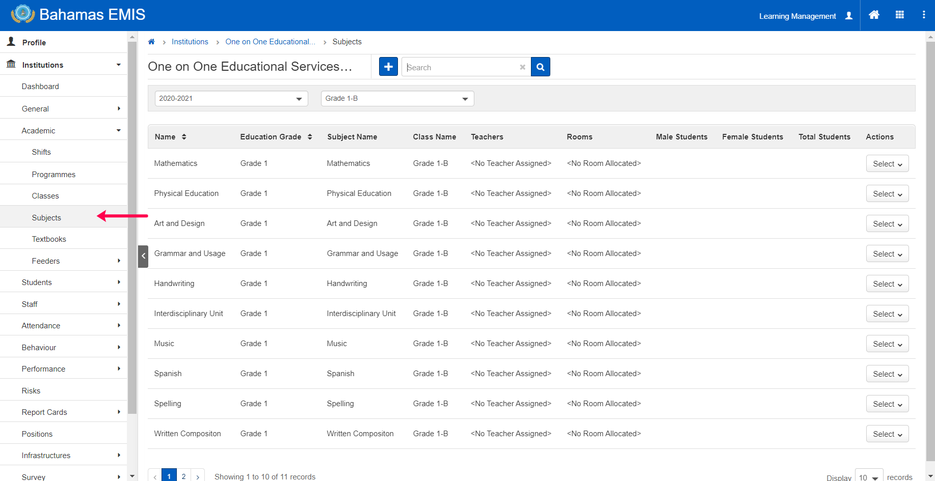Image resolution: width=935 pixels, height=481 pixels.
Task: Open the 2020-2021 academic period dropdown
Action: 231,99
